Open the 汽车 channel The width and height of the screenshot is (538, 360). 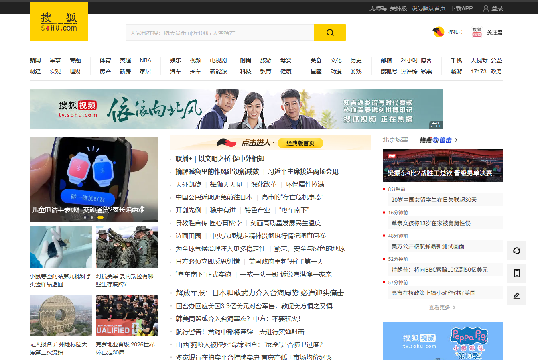(x=175, y=71)
